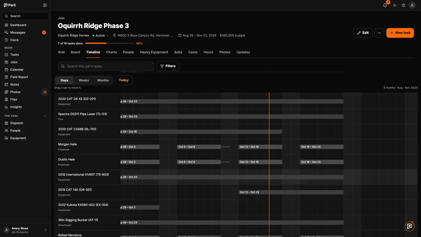Screen dimensions: 421x237
Task: Select 2019 CAT 140 Oct 12 – Oct 23 bar
Action: pos(291,192)
